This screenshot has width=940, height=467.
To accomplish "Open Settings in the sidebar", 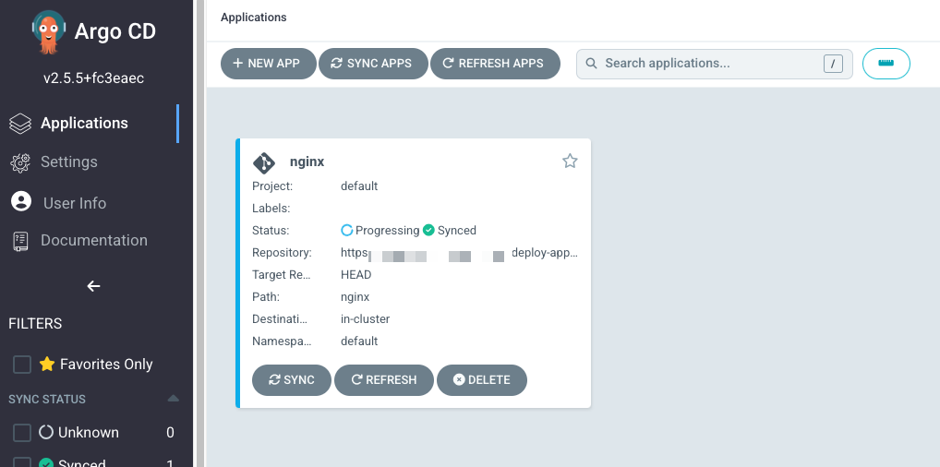I will point(69,162).
